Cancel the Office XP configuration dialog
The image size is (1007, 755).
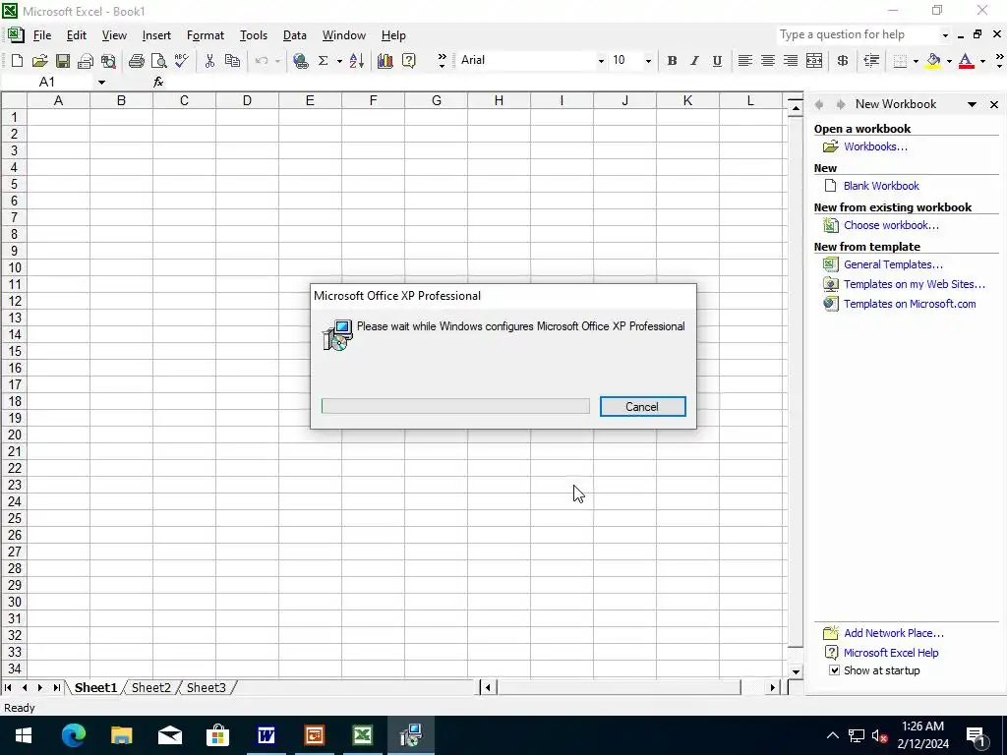(643, 406)
